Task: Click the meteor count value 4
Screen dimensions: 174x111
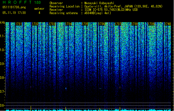Action: click(x=39, y=13)
